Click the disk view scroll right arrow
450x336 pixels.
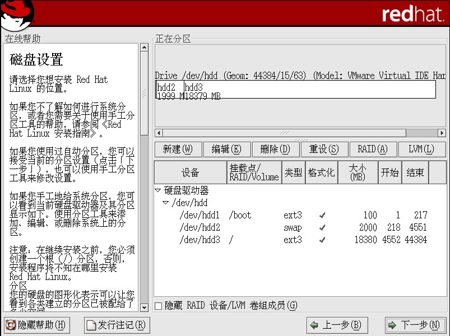click(442, 133)
